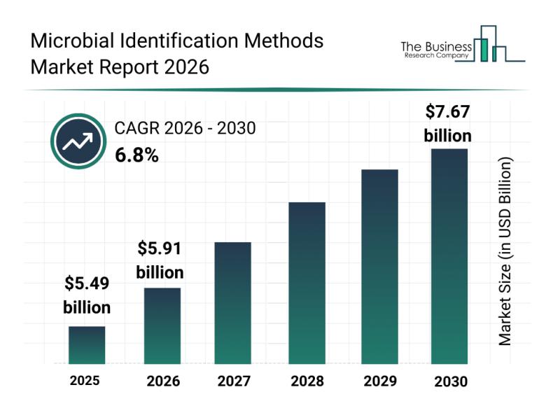This screenshot has width=560, height=420.
Task: Select the 2026 bar in the chart
Action: click(162, 325)
